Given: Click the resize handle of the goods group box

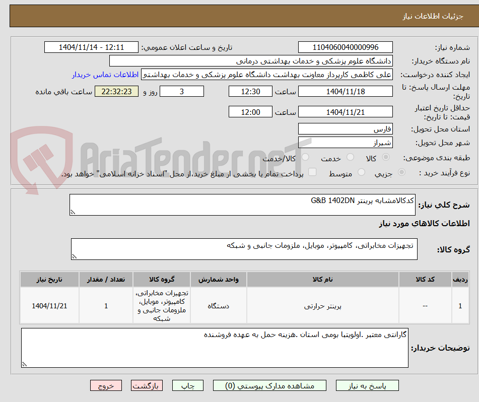Looking at the screenshot, I should pyautogui.click(x=74, y=256).
